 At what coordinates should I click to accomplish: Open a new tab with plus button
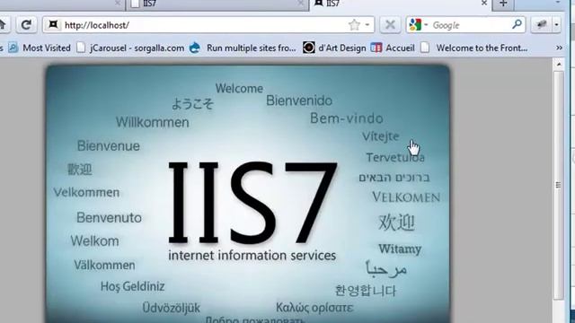(503, 4)
